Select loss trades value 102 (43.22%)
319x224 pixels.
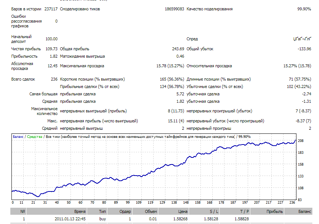click(299, 87)
